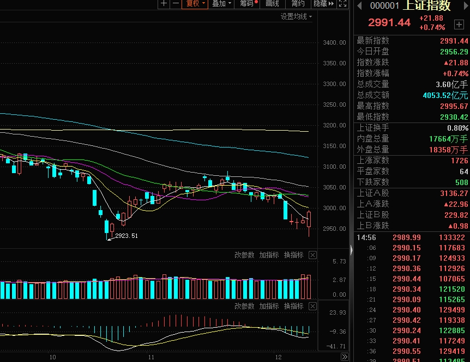
Task: Click the 最高指数 value 2995.67
Action: pos(454,106)
